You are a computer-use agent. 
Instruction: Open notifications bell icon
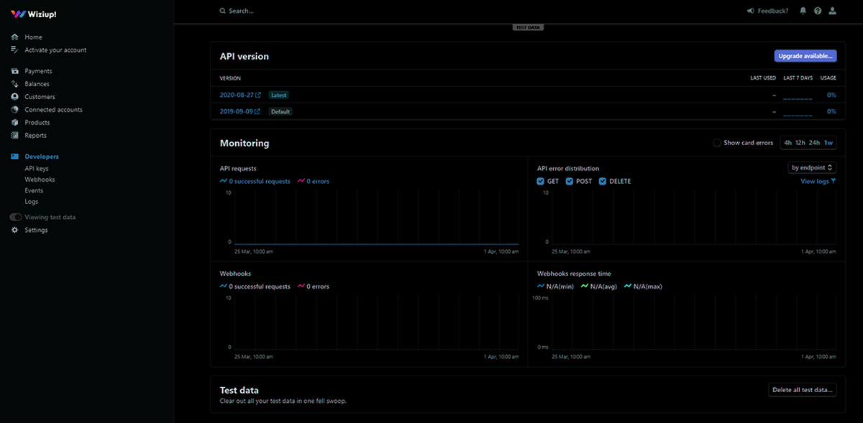803,11
